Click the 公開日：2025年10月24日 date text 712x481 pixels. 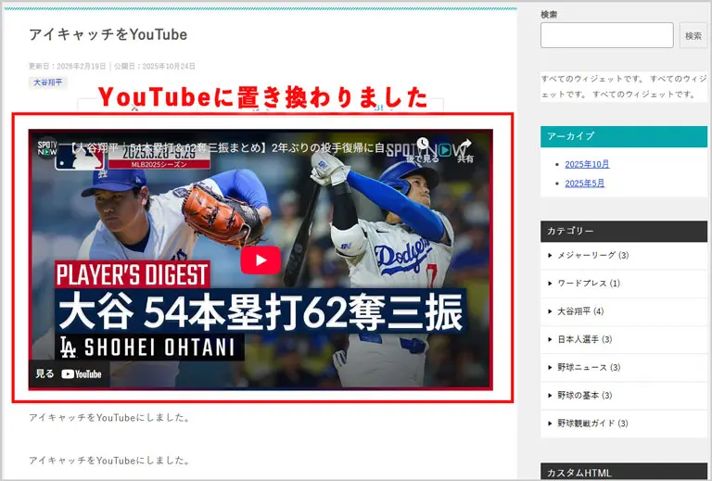pyautogui.click(x=155, y=66)
